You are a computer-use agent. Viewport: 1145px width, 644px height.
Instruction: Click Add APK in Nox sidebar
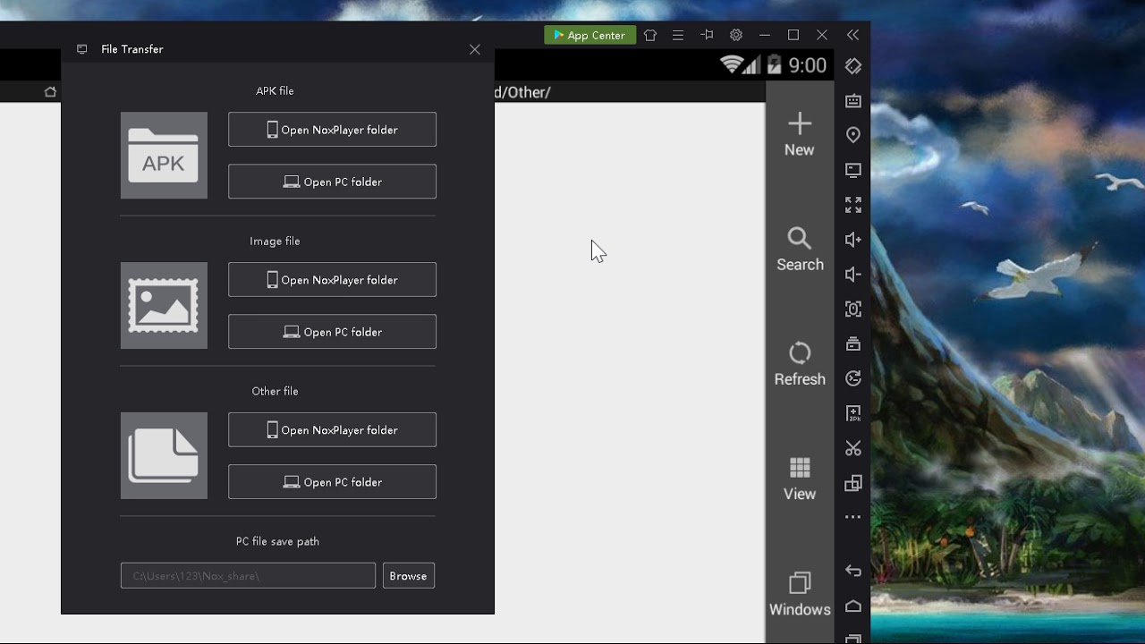(x=853, y=413)
